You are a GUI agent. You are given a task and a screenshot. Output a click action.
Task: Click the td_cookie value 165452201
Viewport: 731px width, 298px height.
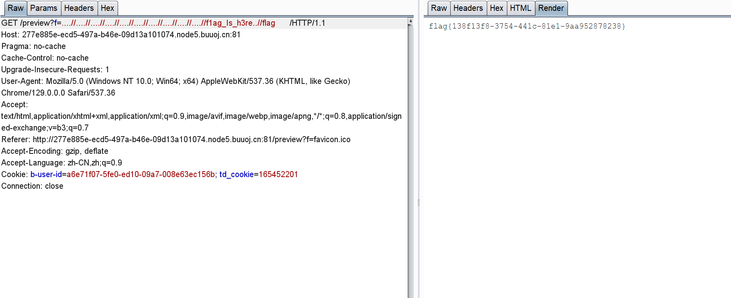click(x=278, y=174)
